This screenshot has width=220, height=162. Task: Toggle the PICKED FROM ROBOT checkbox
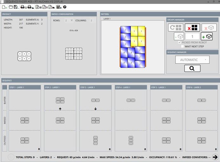click(x=180, y=42)
